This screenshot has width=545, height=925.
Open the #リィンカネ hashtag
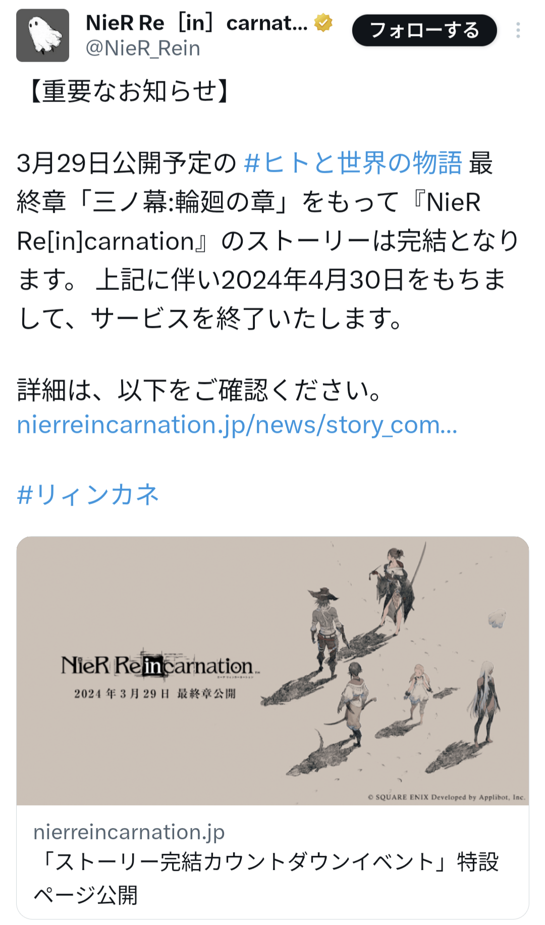pos(88,494)
